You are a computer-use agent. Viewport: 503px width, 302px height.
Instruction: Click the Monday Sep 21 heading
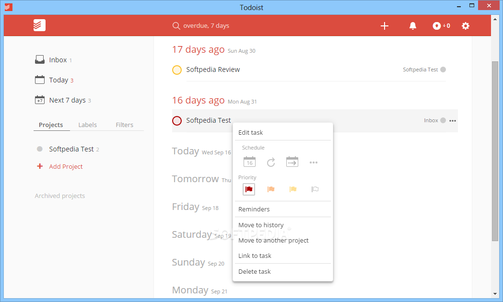click(x=199, y=290)
